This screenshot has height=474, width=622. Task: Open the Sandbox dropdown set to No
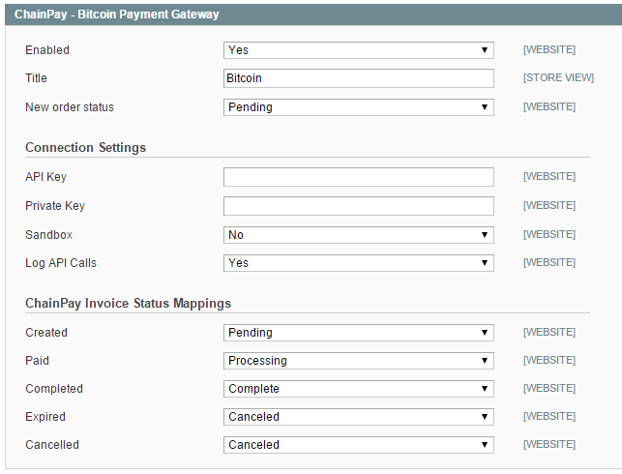pos(359,235)
